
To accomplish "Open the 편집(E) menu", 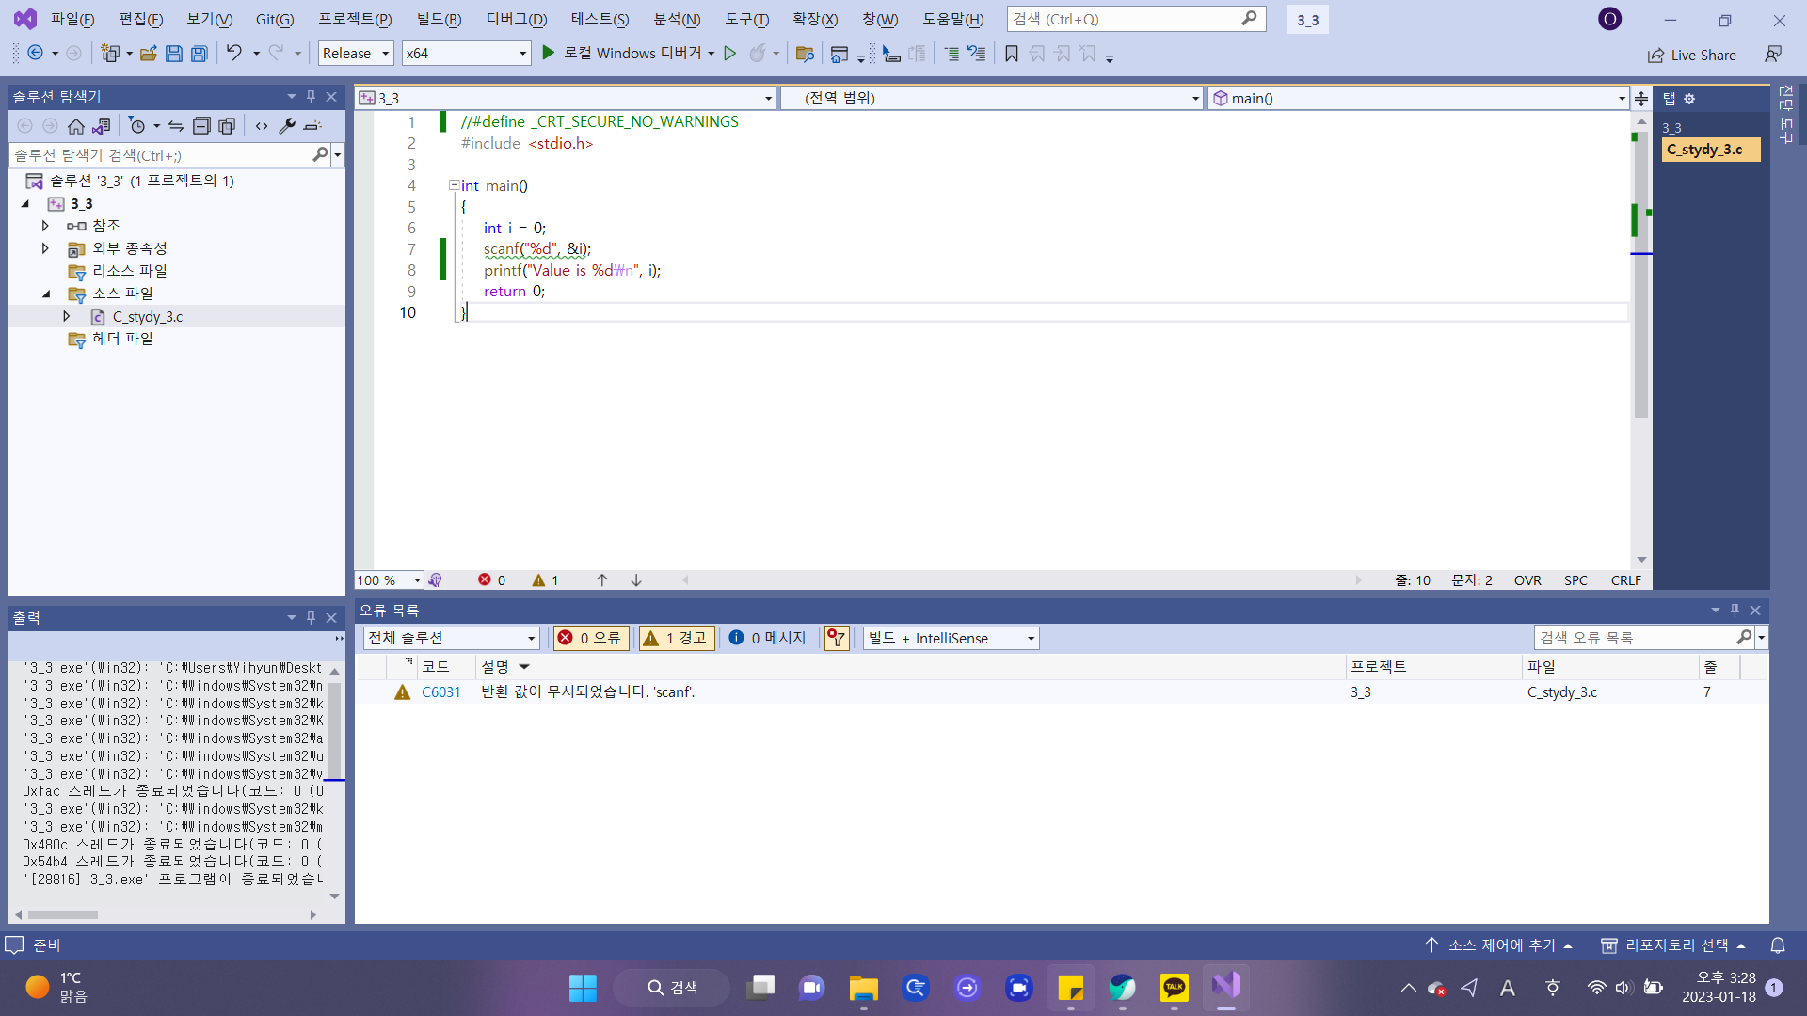I will point(141,19).
